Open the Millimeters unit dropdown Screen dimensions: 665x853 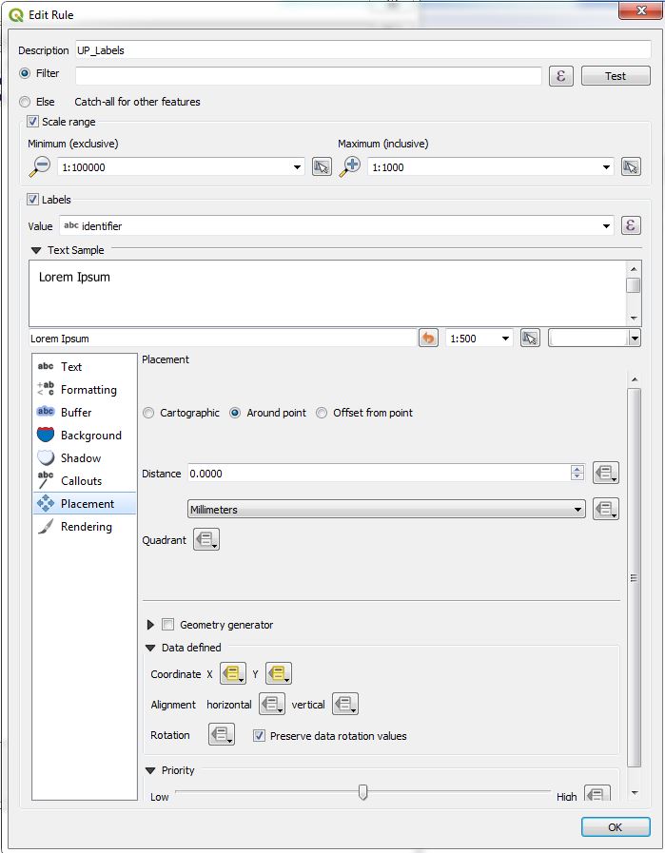tap(386, 510)
